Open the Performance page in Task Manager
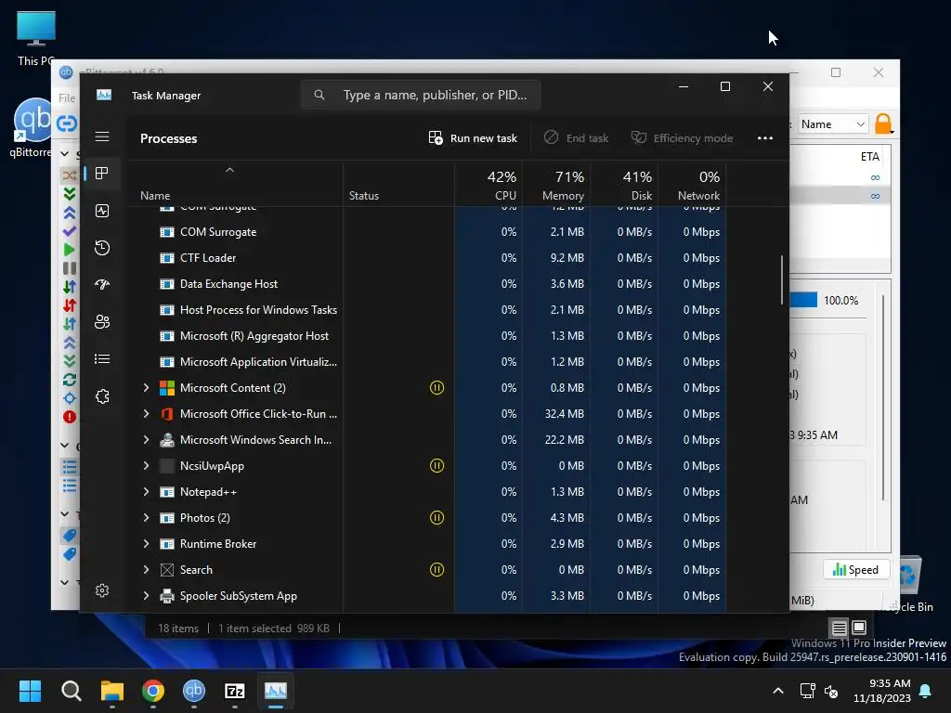The image size is (951, 713). click(102, 211)
